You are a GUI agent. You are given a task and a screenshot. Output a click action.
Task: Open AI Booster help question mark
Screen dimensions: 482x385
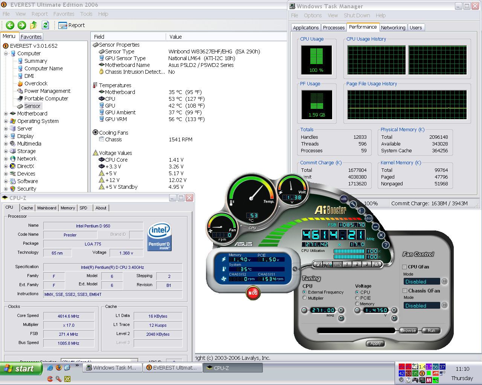386,245
